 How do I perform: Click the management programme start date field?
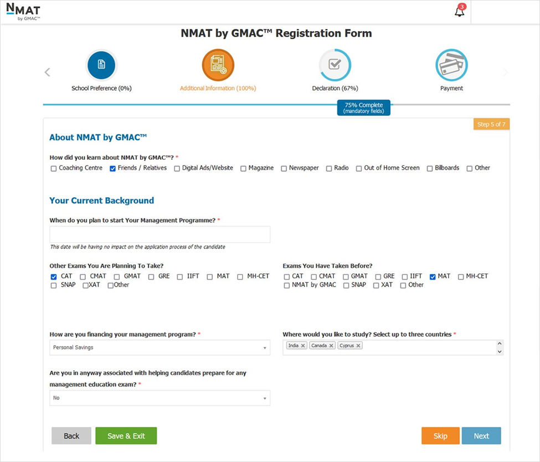click(160, 235)
